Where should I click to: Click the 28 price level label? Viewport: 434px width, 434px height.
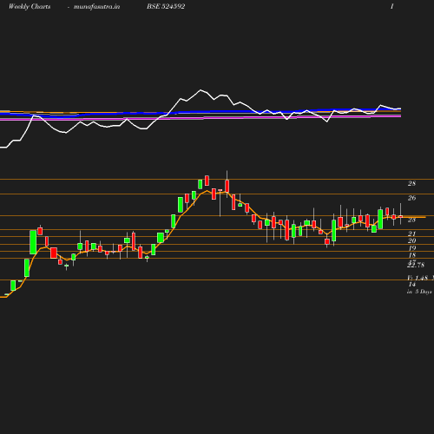[x=411, y=183]
